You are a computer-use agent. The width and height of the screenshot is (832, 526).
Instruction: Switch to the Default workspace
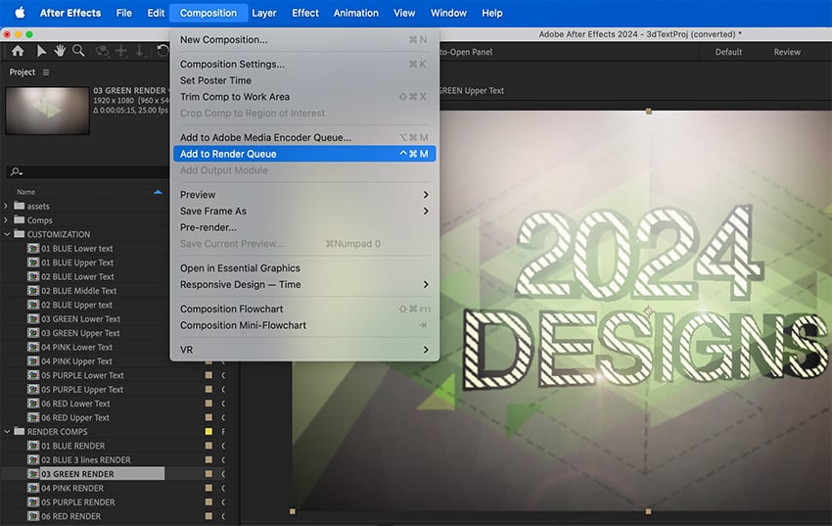(728, 52)
